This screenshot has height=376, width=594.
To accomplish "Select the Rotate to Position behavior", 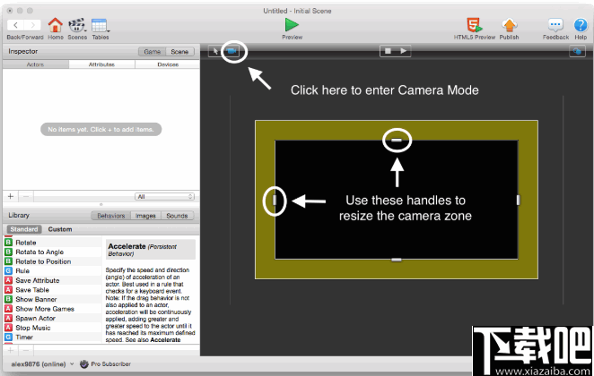I will click(53, 261).
